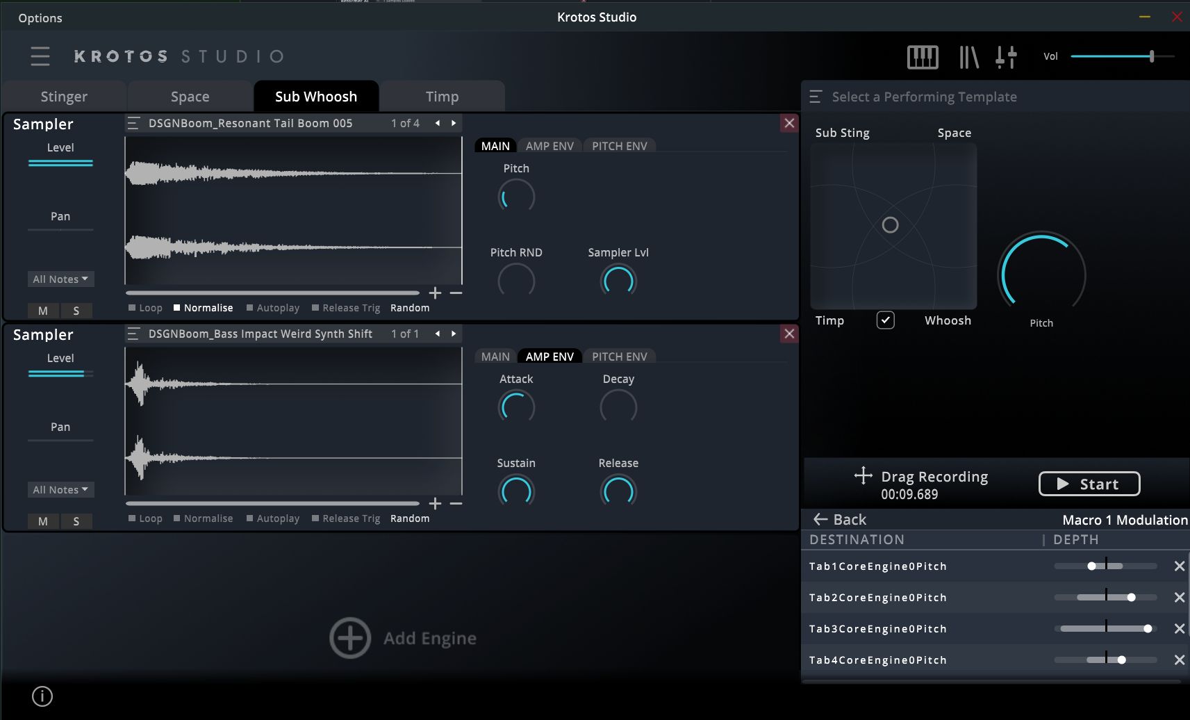The width and height of the screenshot is (1190, 720).
Task: Open the piano keyboard icon in header
Action: (923, 57)
